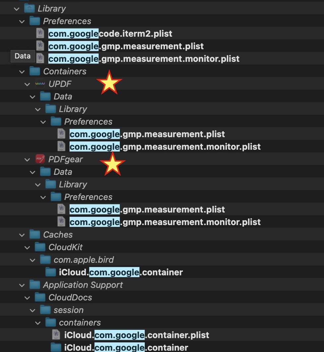The image size is (324, 352).
Task: Collapse the CloudDocs folder chevron
Action: click(x=27, y=298)
